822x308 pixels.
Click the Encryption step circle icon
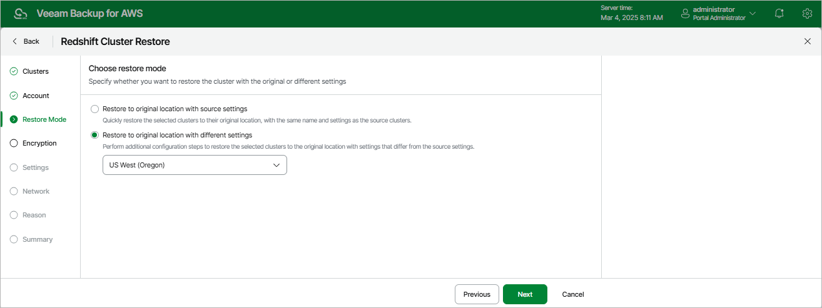click(14, 143)
